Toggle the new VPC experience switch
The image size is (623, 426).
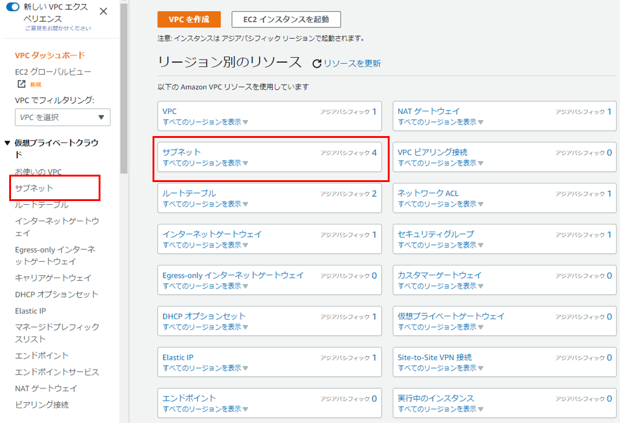pyautogui.click(x=12, y=7)
